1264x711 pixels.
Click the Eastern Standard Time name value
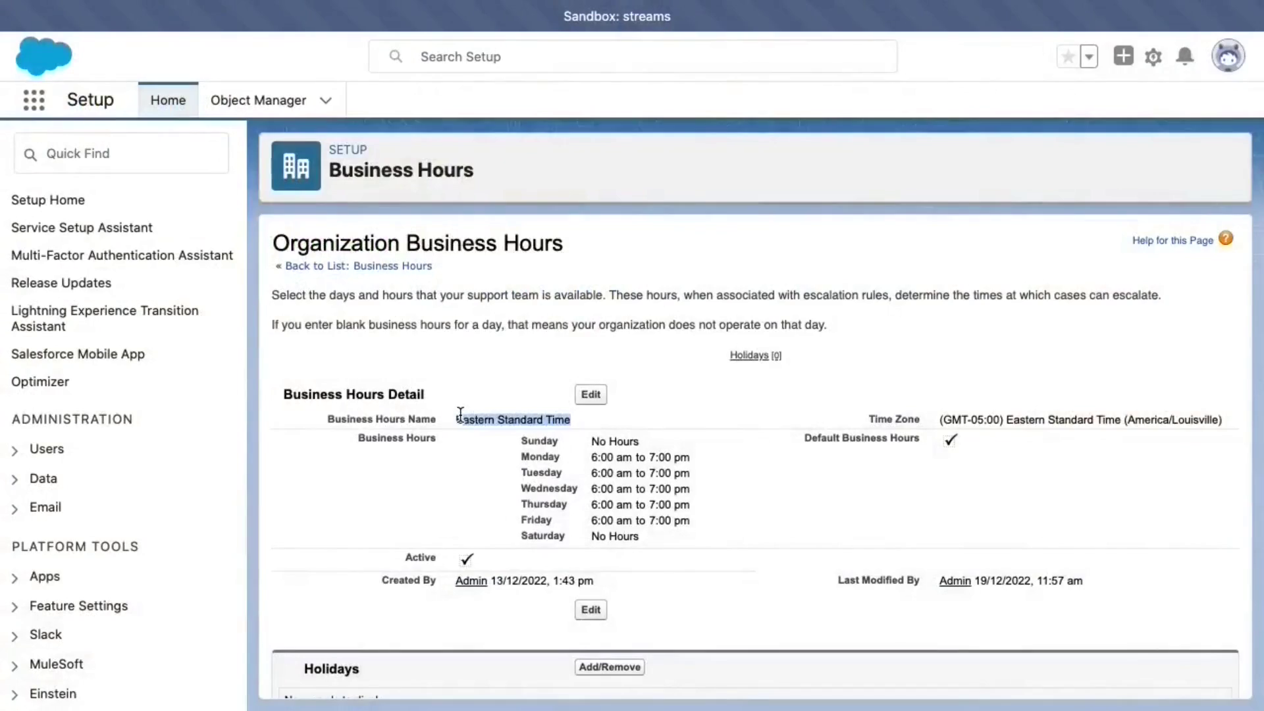[x=513, y=420]
